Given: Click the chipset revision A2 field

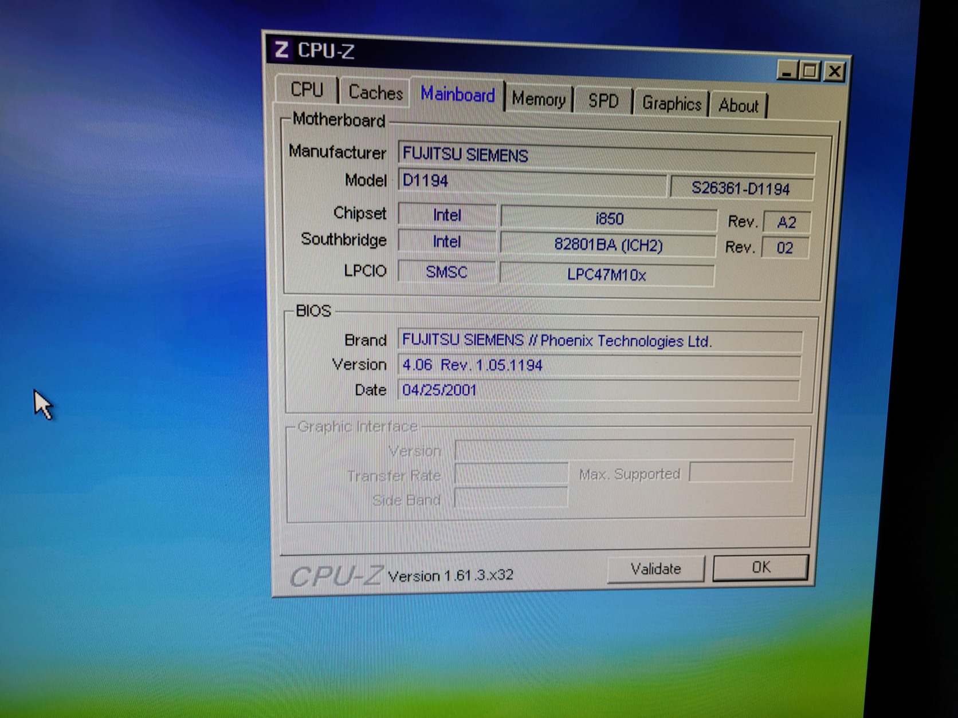Looking at the screenshot, I should (x=787, y=222).
